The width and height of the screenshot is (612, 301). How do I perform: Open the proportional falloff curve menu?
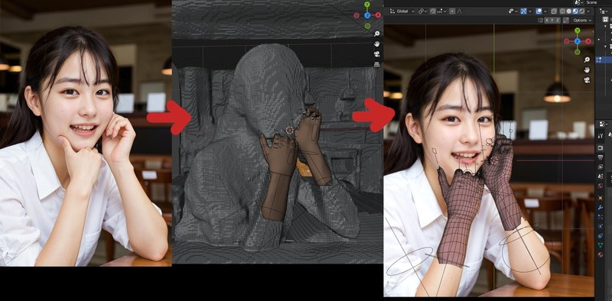[460, 11]
